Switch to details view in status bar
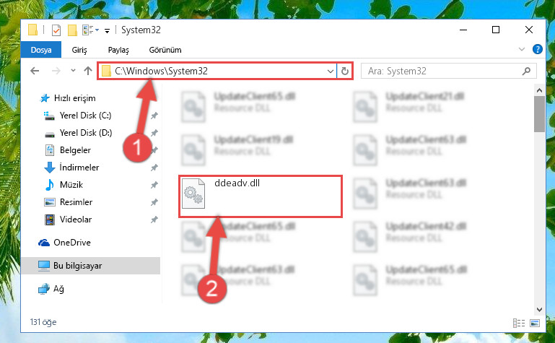 pyautogui.click(x=518, y=323)
